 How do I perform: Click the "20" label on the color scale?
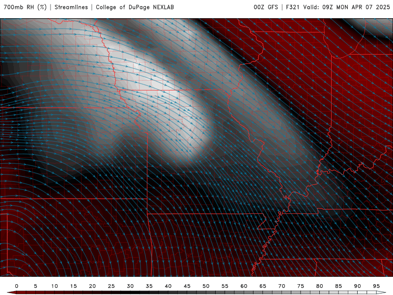point(92,286)
